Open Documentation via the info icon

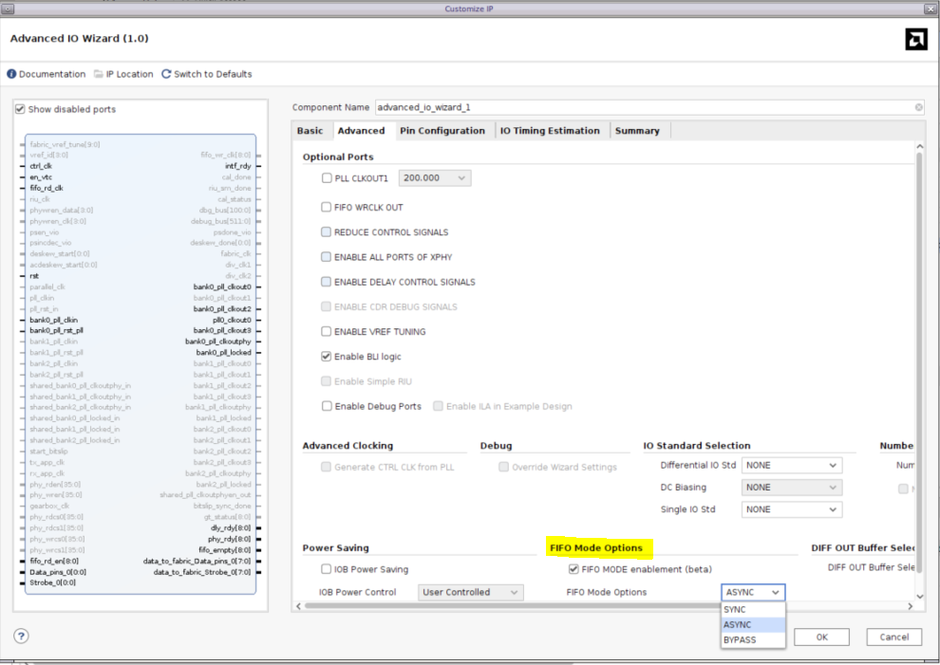[x=10, y=73]
